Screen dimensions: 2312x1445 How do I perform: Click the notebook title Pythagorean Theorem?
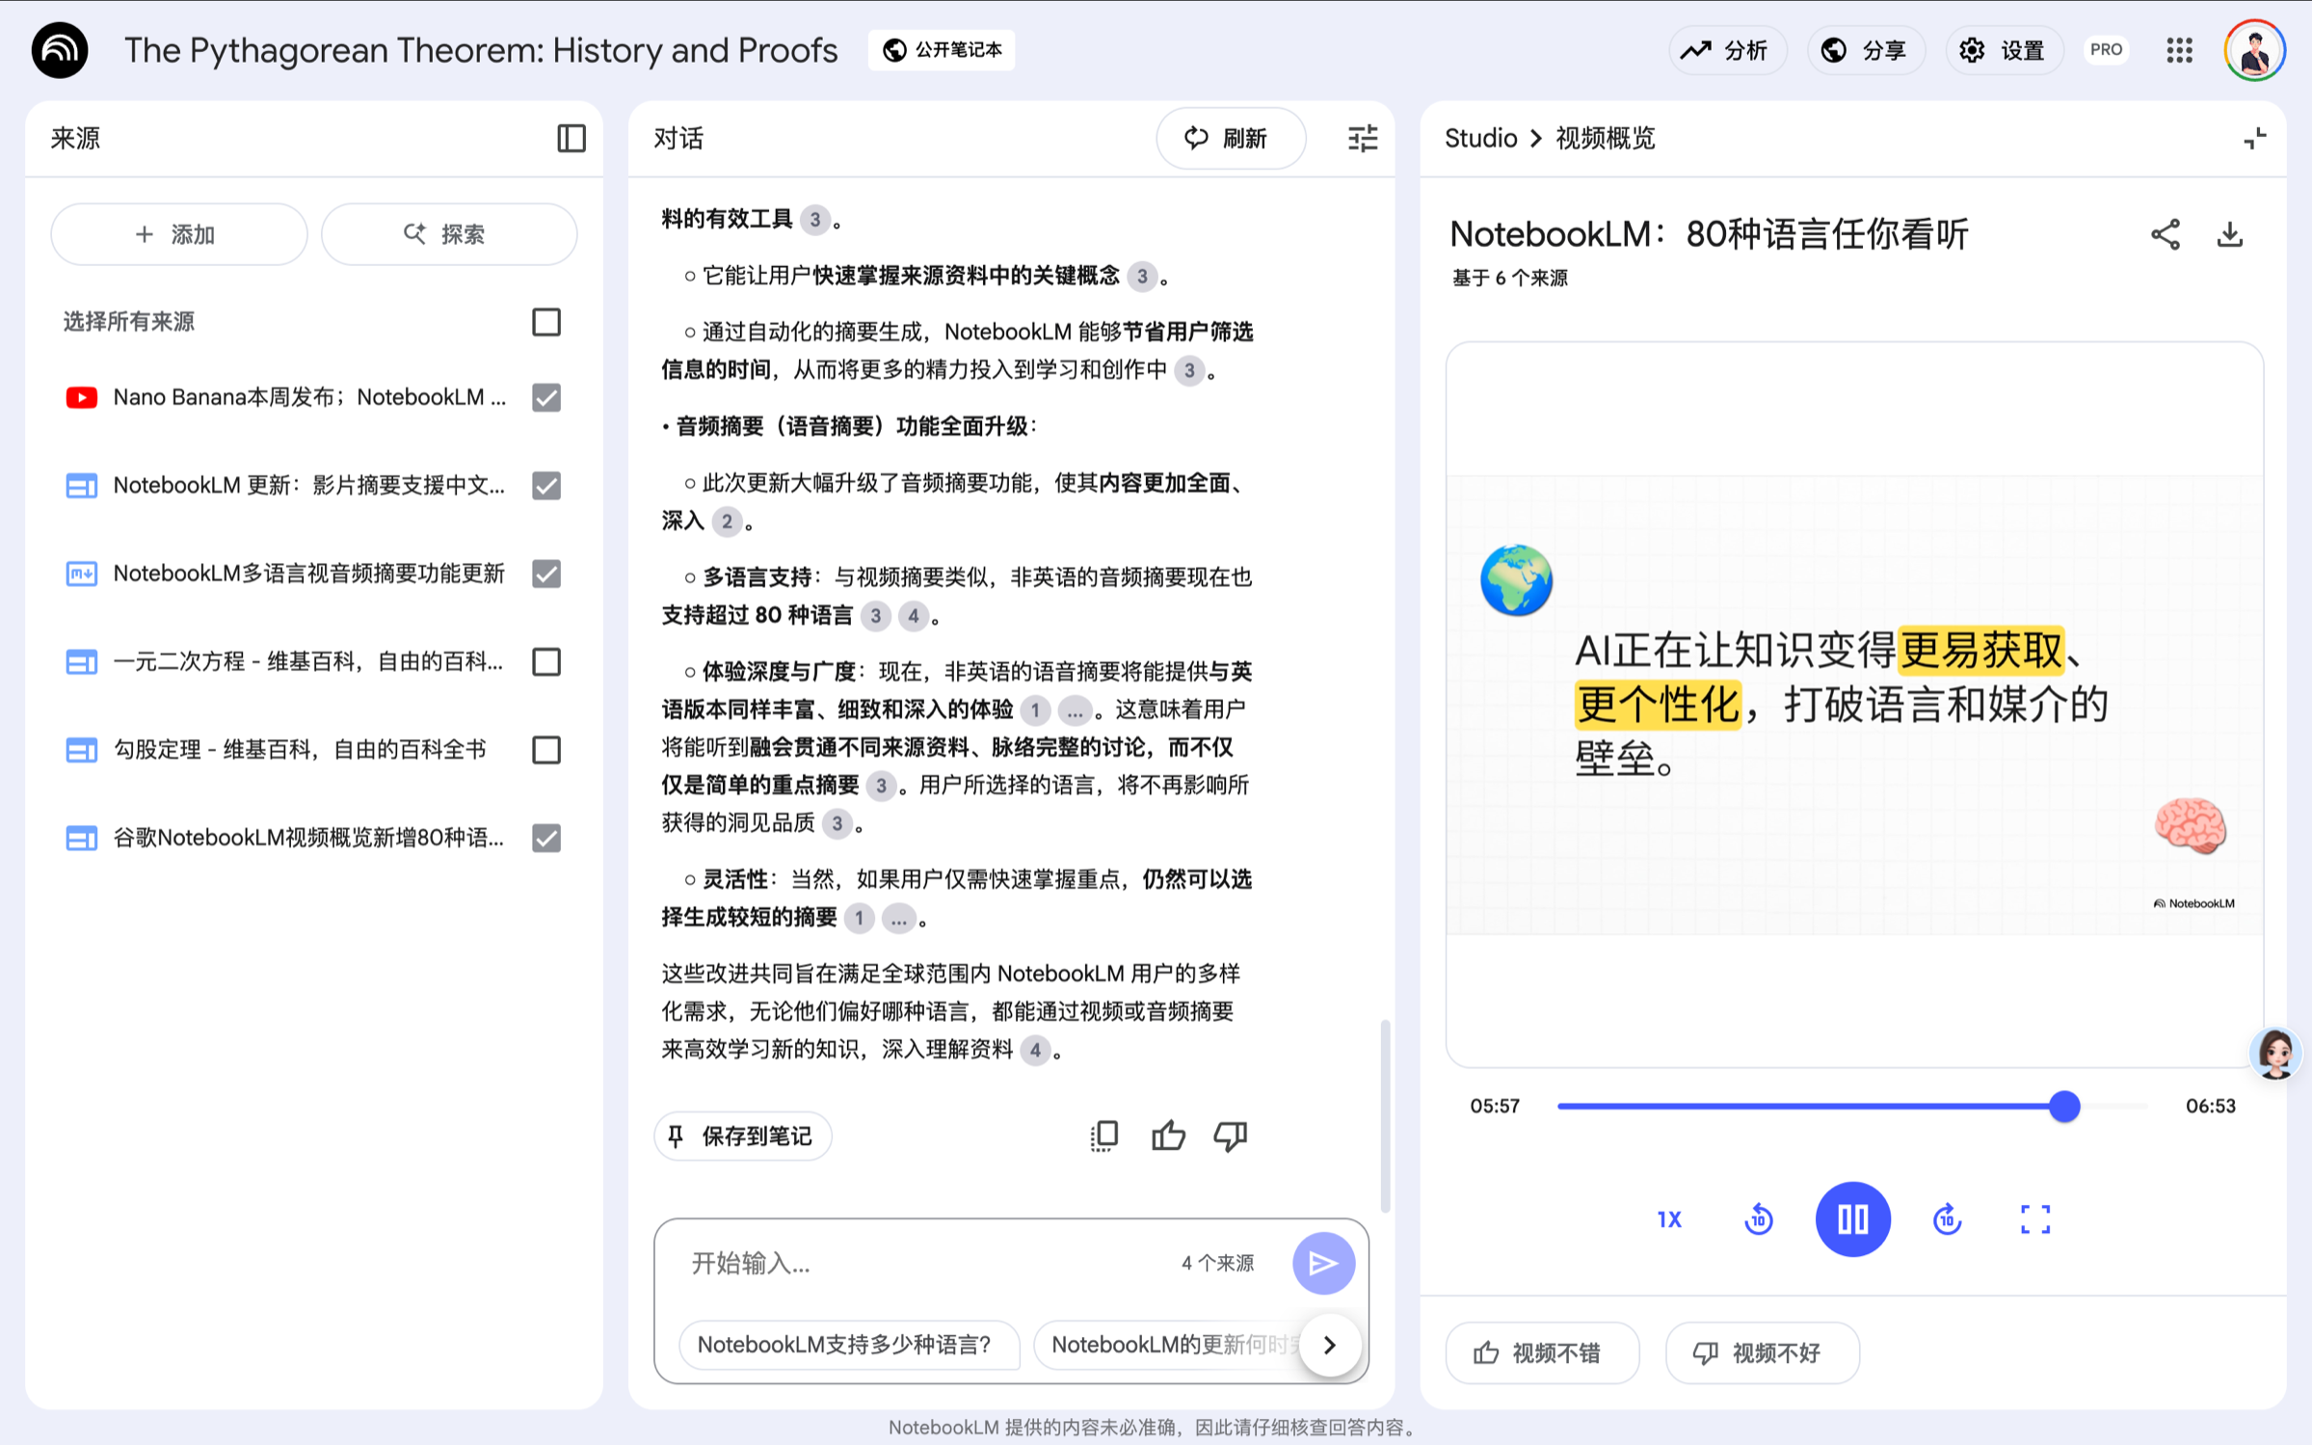click(481, 50)
